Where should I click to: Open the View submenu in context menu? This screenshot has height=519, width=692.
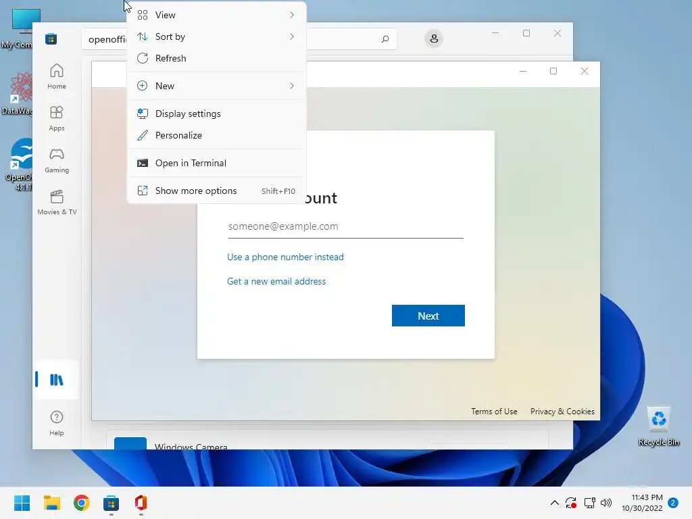216,15
